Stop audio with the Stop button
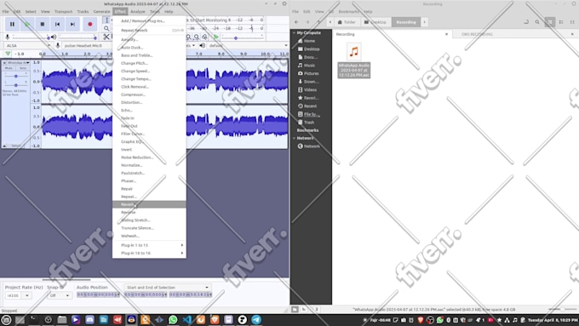The height and width of the screenshot is (326, 579). (43, 25)
